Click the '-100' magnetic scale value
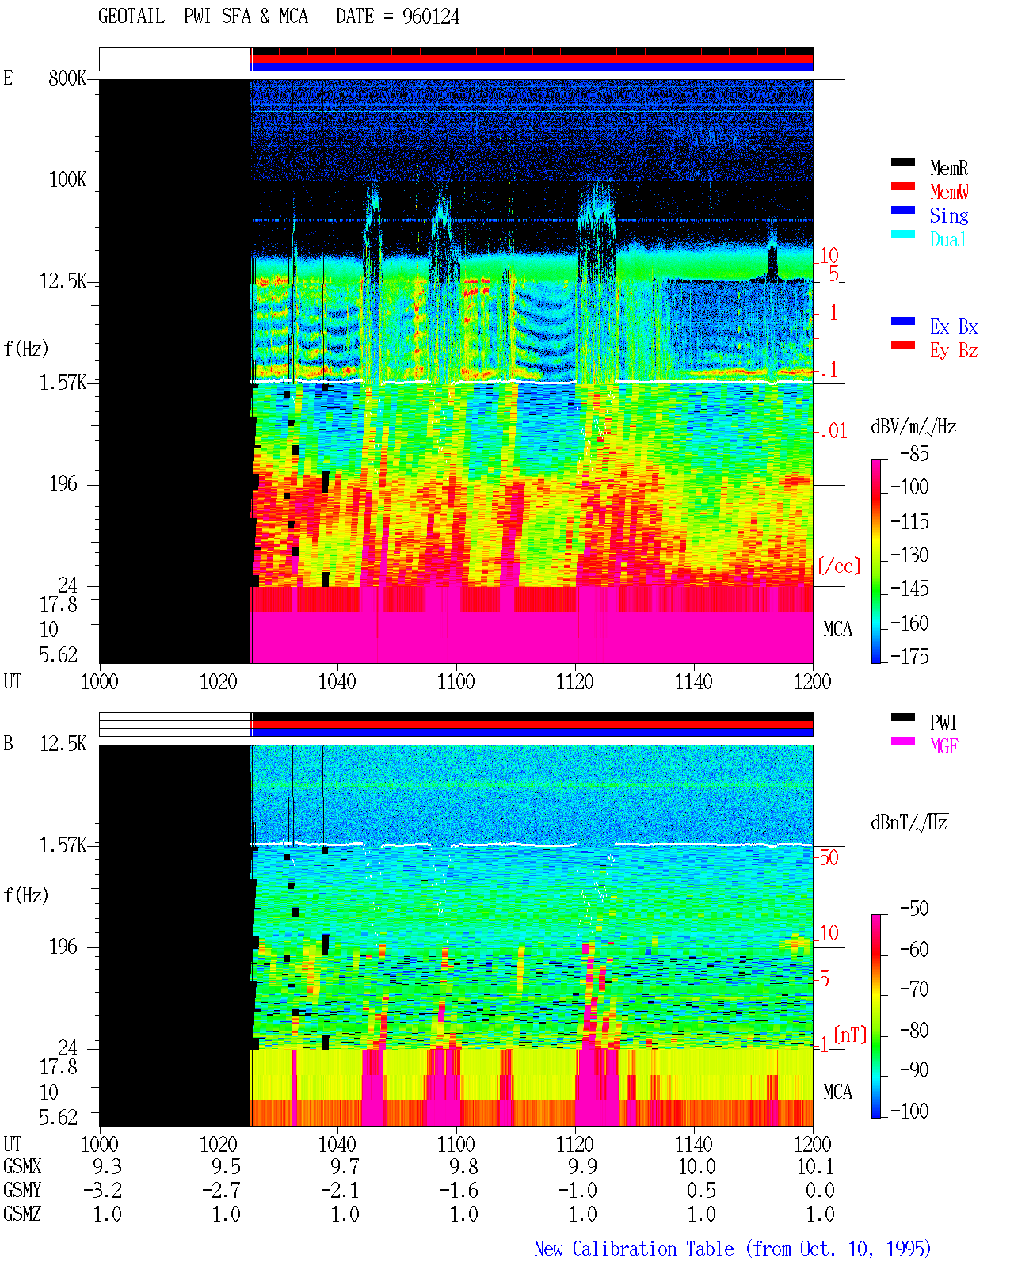 click(x=909, y=1111)
